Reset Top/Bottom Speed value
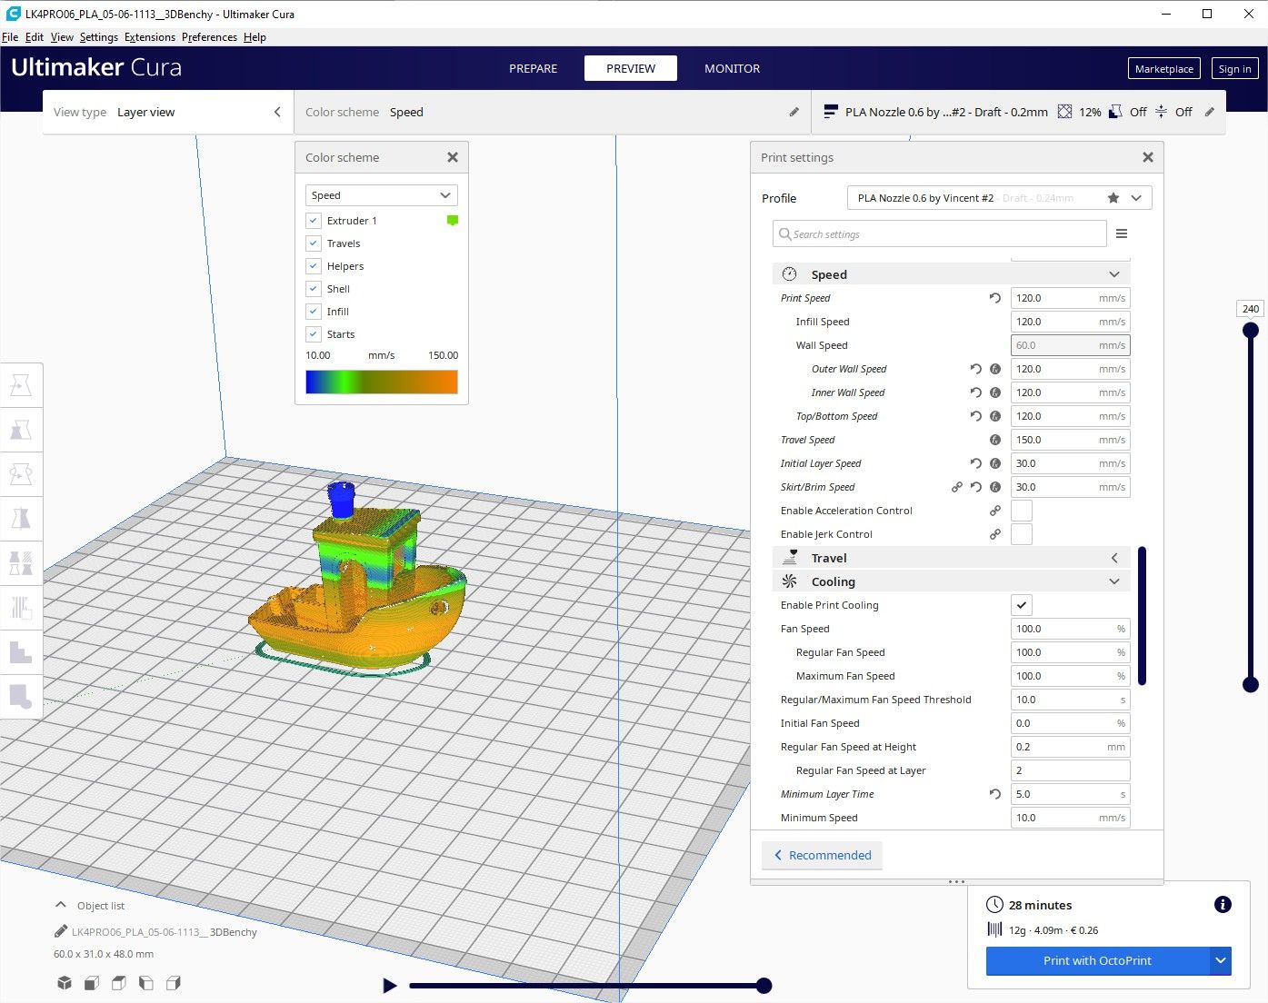The height and width of the screenshot is (1003, 1268). pyautogui.click(x=975, y=416)
